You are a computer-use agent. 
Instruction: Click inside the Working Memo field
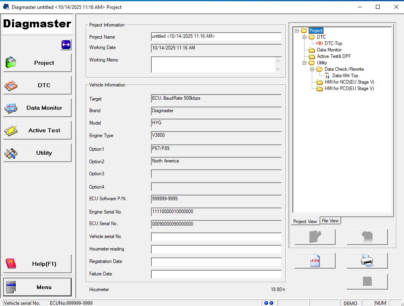214,64
